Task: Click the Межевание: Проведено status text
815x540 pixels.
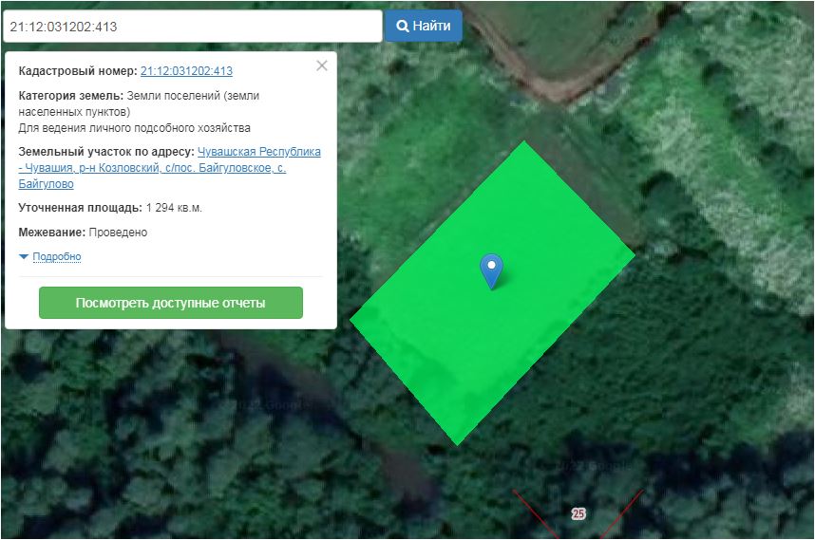Action: [83, 233]
